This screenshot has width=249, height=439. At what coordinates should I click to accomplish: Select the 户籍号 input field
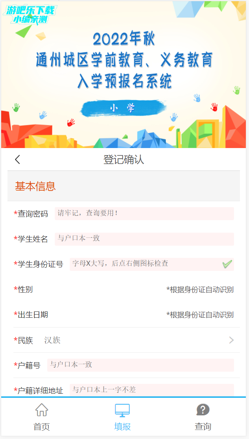point(141,365)
